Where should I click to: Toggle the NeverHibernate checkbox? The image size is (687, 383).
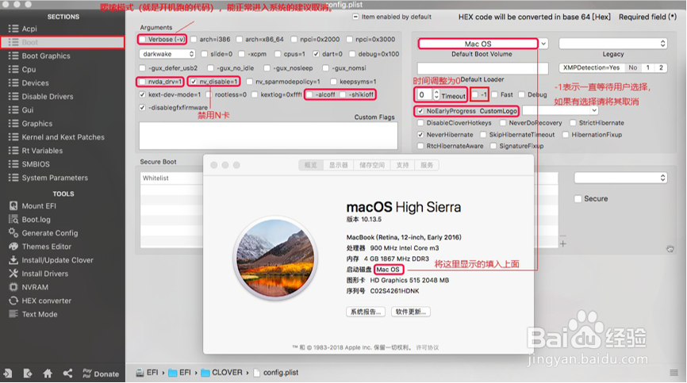pos(420,135)
